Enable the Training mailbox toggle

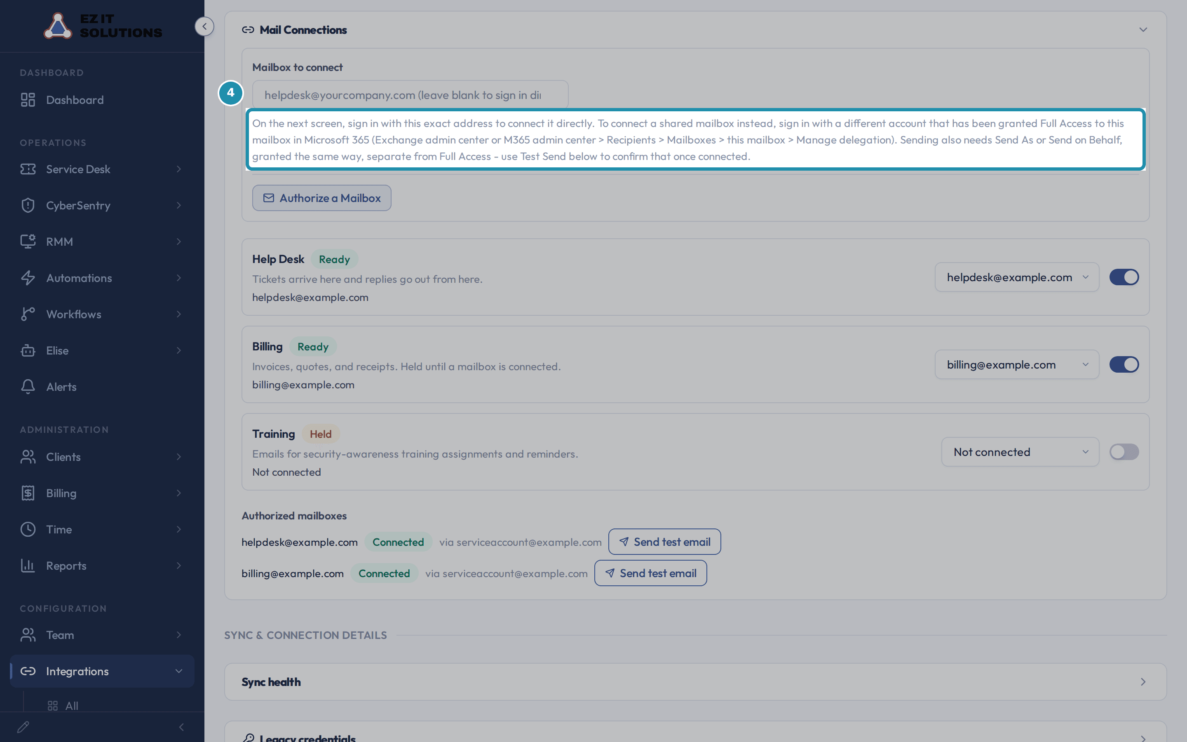1124,452
